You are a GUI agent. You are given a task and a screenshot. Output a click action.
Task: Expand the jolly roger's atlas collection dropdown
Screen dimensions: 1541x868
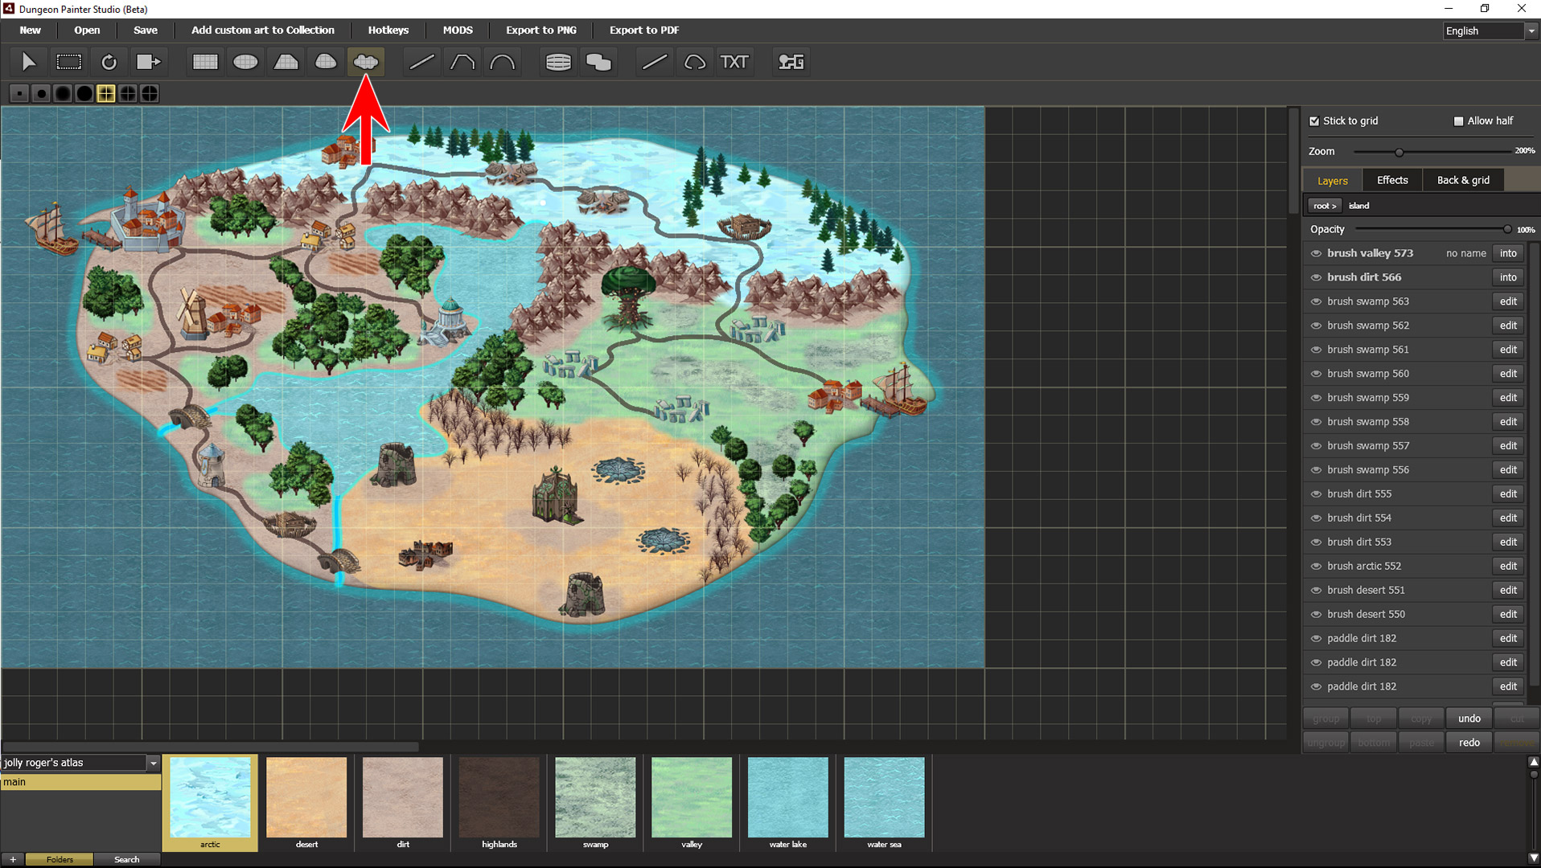(153, 763)
